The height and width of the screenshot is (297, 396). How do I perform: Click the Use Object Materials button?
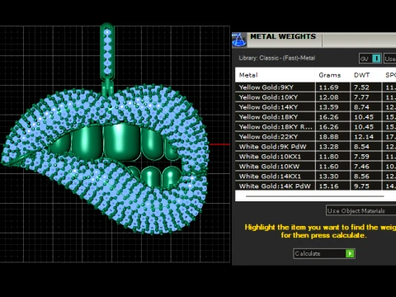click(x=361, y=210)
